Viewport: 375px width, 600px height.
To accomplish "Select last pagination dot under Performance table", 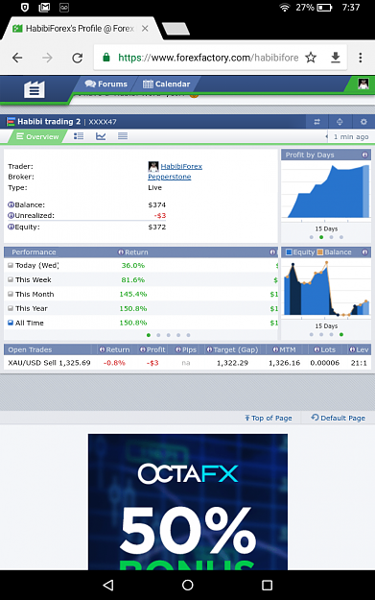I will point(188,335).
